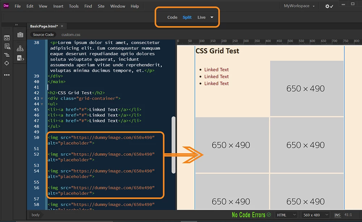Click the Format Source Code lines icon
Screen dimensions: 362x222
click(7, 55)
